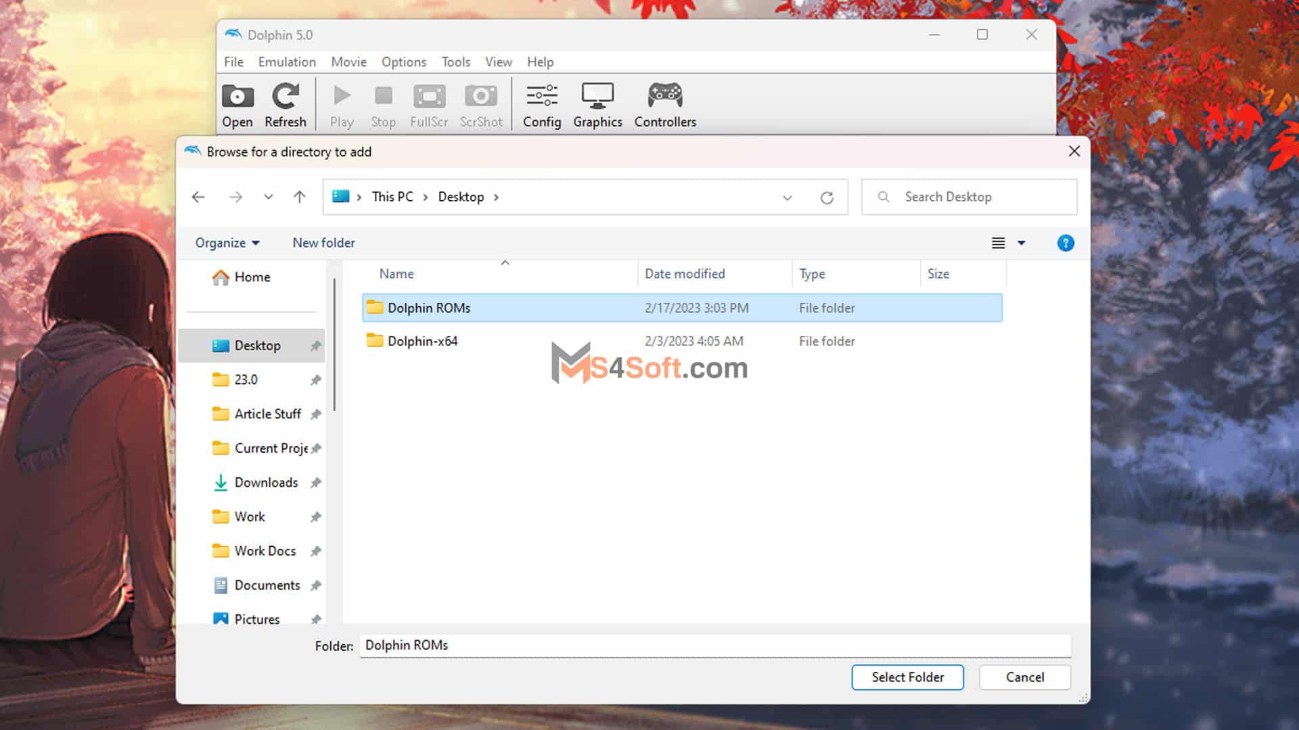Open the Help menu

540,62
